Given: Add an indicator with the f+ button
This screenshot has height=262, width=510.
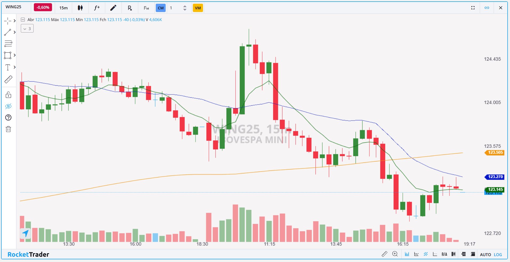Looking at the screenshot, I should (x=97, y=8).
